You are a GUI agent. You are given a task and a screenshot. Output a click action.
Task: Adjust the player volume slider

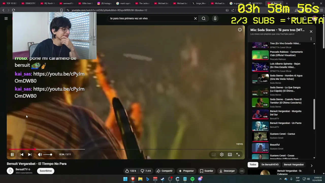[x=48, y=155]
